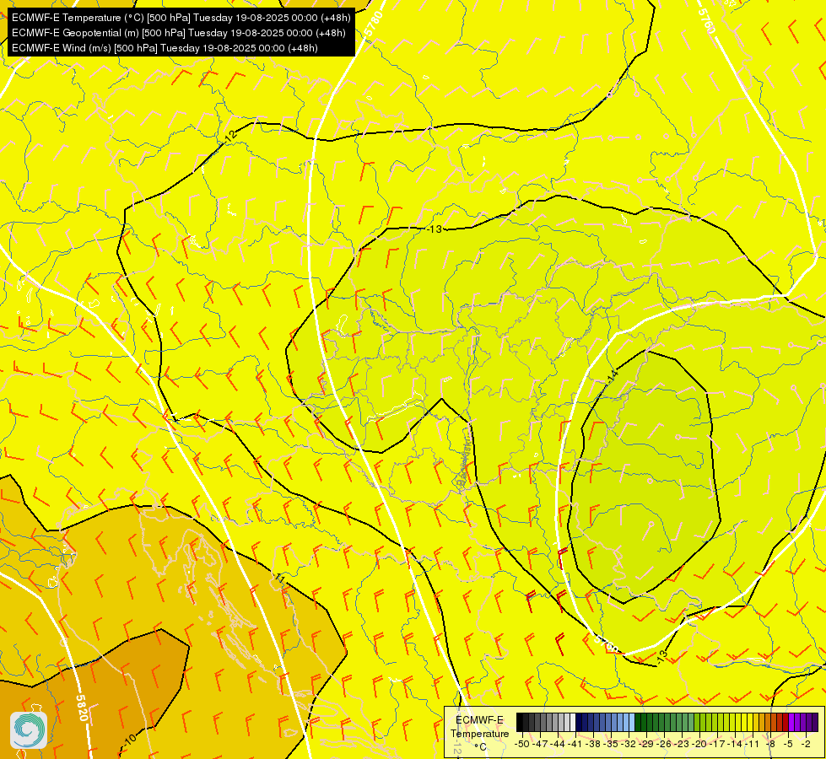Click the -50 value in the legend
Screen dimensions: 826x759
point(521,744)
